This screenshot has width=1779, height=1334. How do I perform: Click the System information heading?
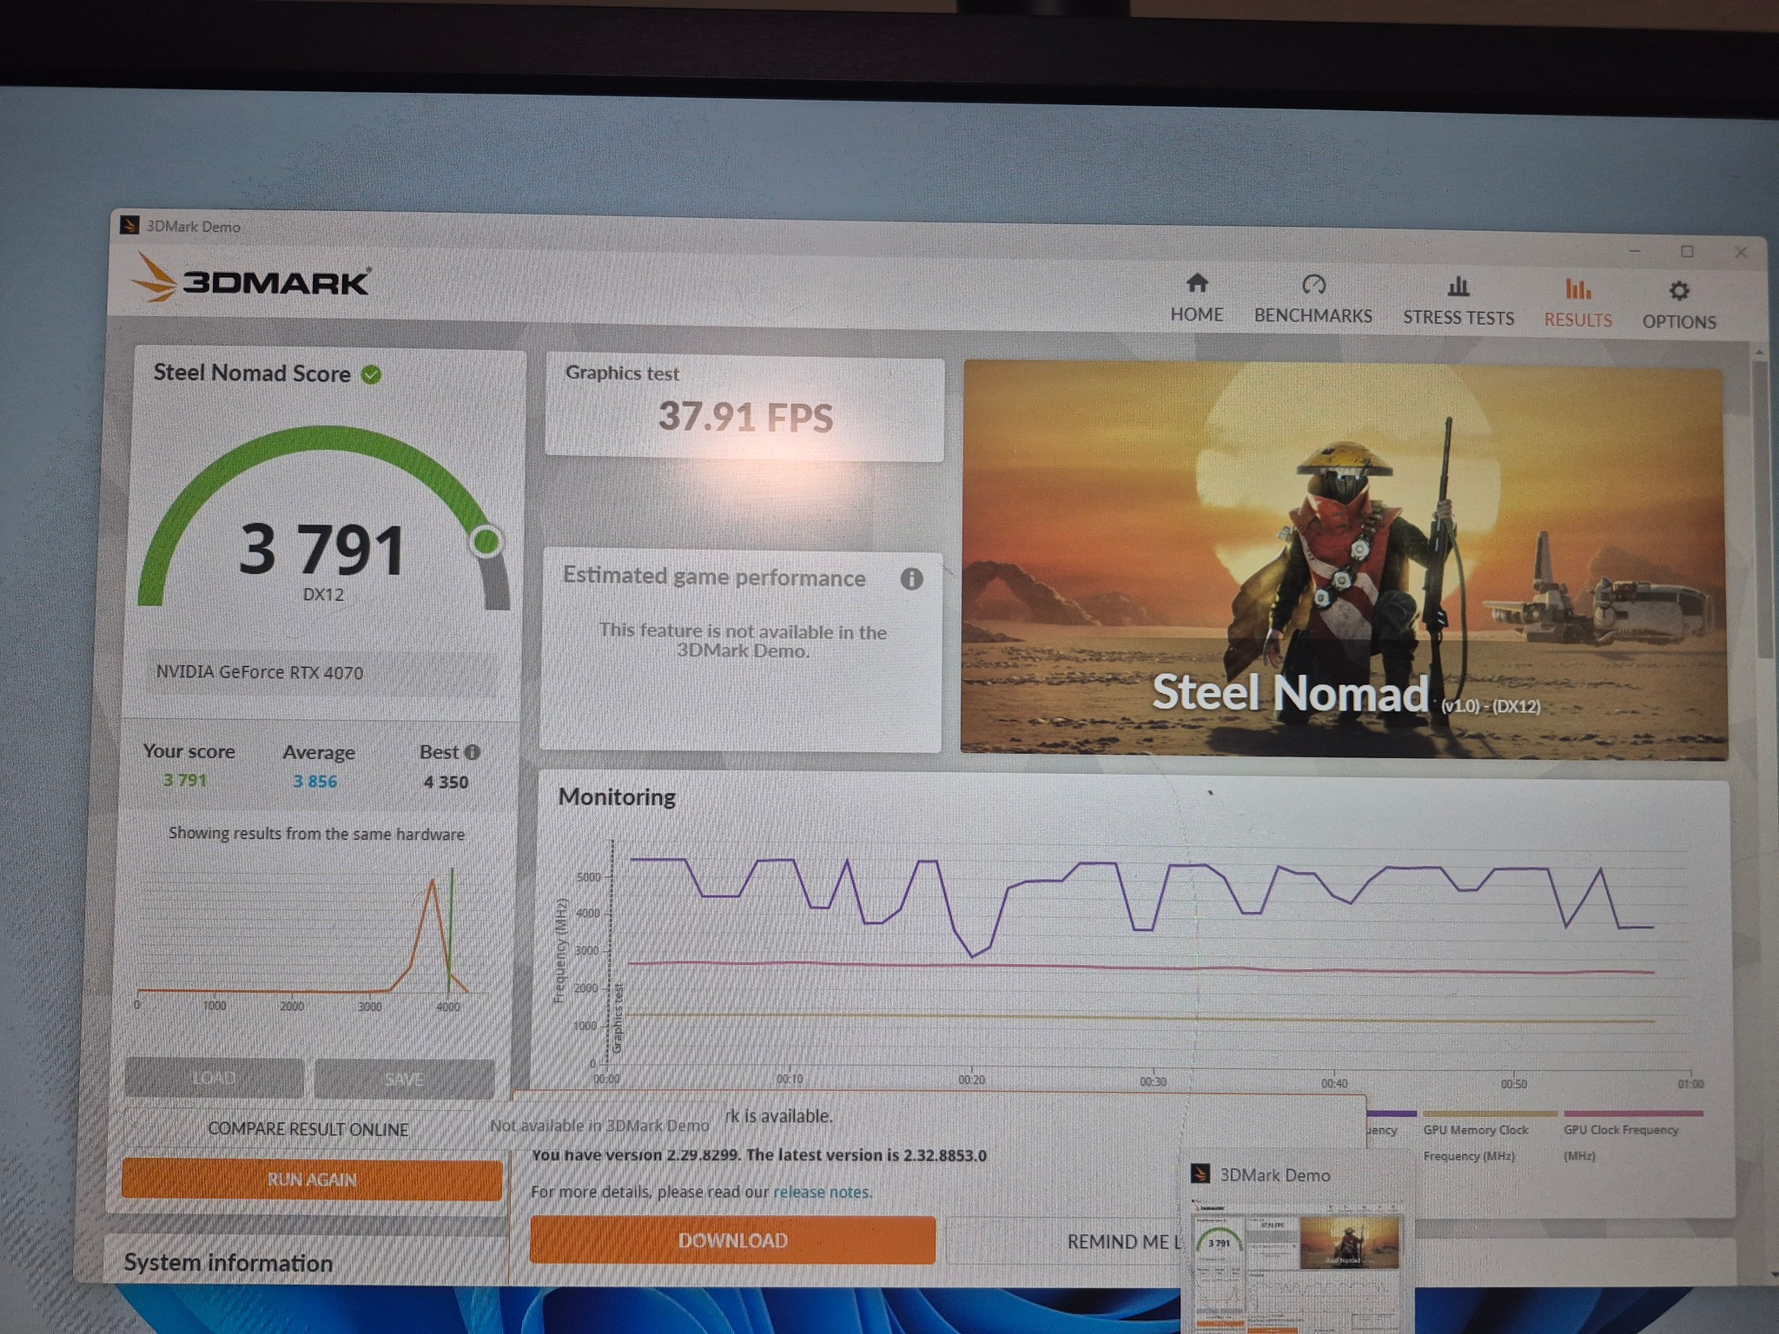click(228, 1263)
